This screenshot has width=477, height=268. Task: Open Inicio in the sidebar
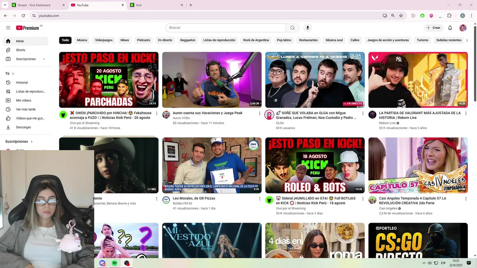(25, 41)
